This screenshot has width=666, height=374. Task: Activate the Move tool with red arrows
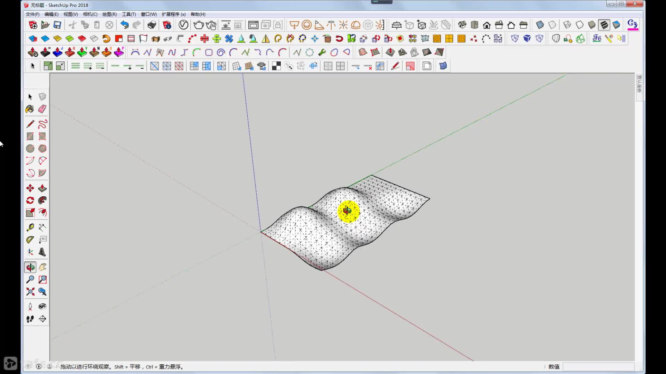[x=30, y=188]
